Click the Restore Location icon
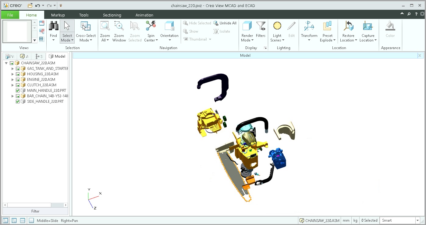Viewport: 426px width, 225px height. [x=348, y=27]
